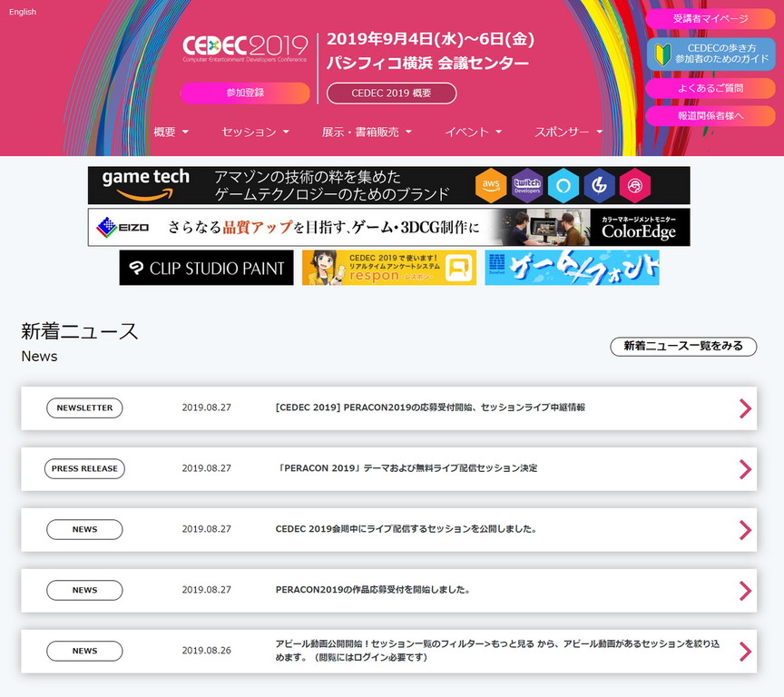Open the Twitch Developers hexagon icon

click(x=527, y=186)
